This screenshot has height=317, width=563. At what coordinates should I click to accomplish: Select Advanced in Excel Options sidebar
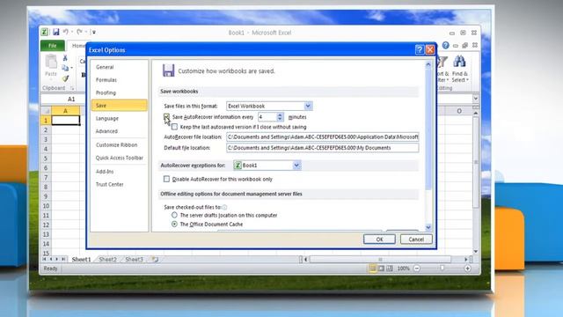click(106, 131)
